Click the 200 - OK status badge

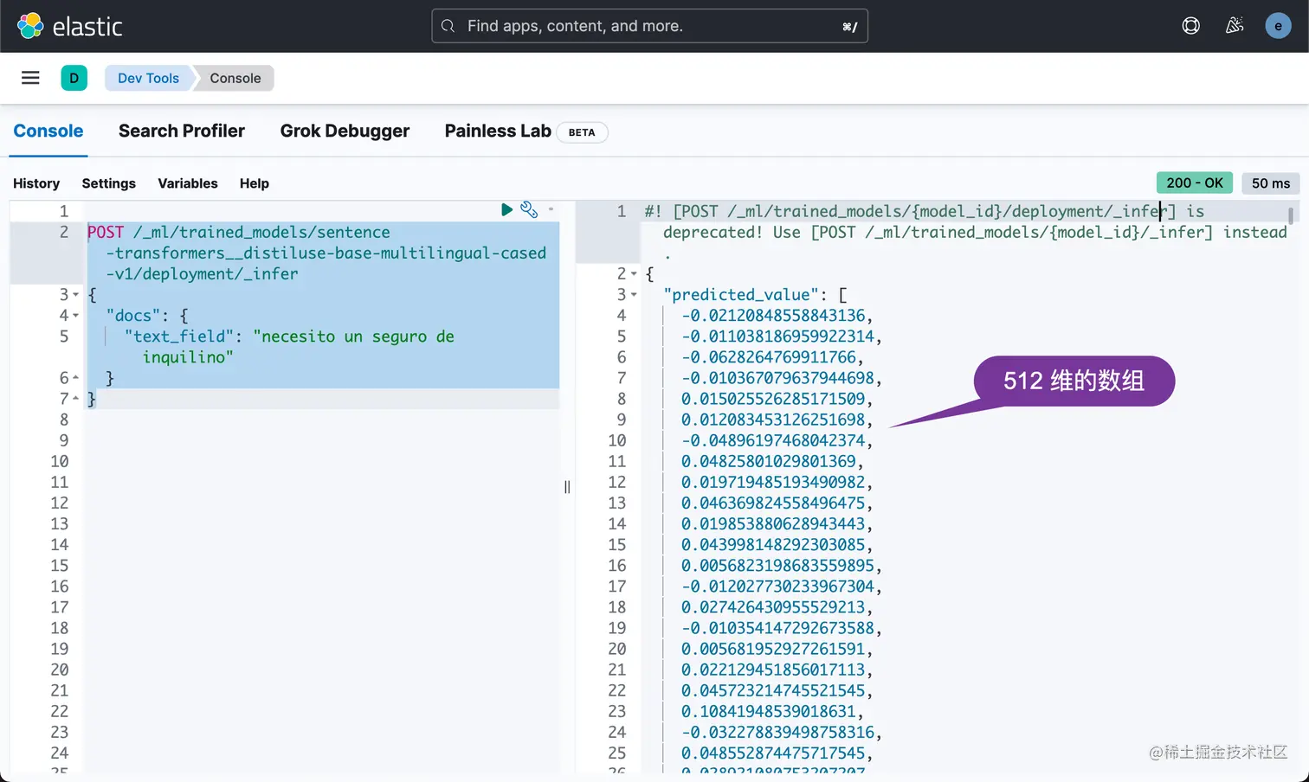tap(1195, 183)
